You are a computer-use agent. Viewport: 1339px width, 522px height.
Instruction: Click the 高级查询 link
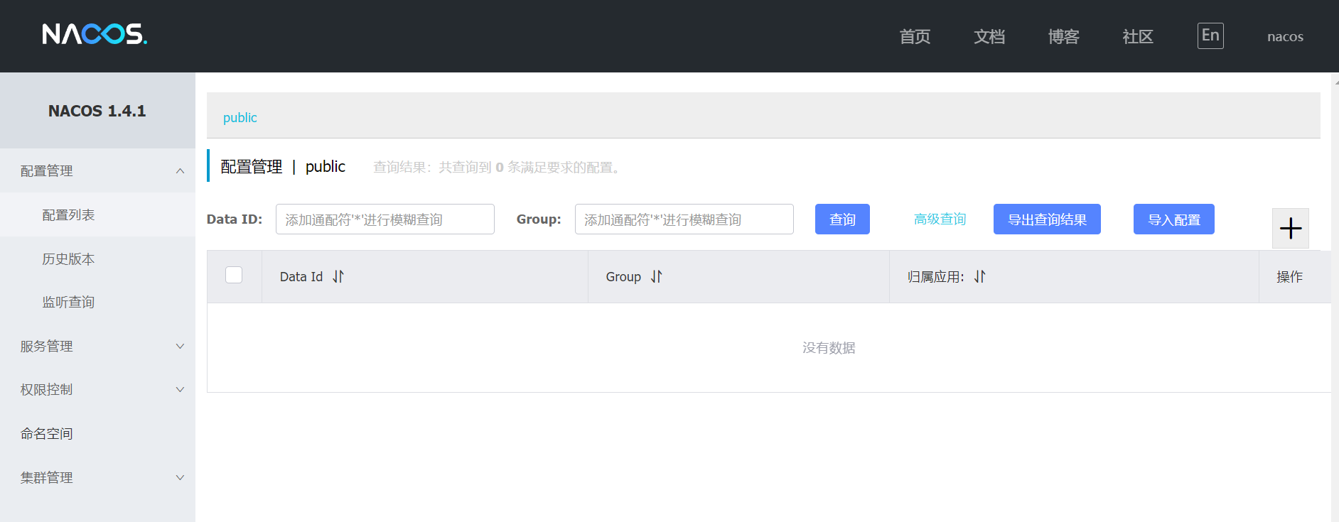[940, 219]
